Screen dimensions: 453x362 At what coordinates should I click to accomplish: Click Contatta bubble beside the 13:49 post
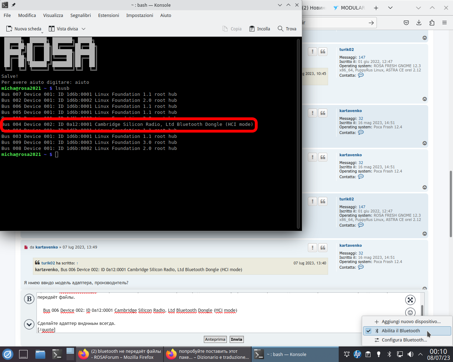tap(361, 267)
